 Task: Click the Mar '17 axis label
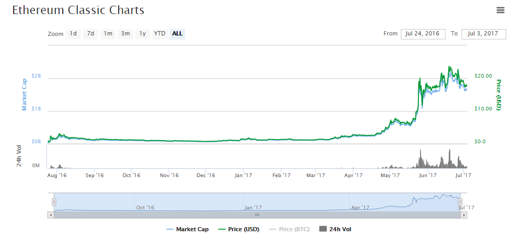(316, 174)
